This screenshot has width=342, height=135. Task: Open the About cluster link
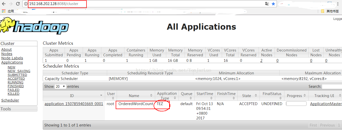pos(7,50)
